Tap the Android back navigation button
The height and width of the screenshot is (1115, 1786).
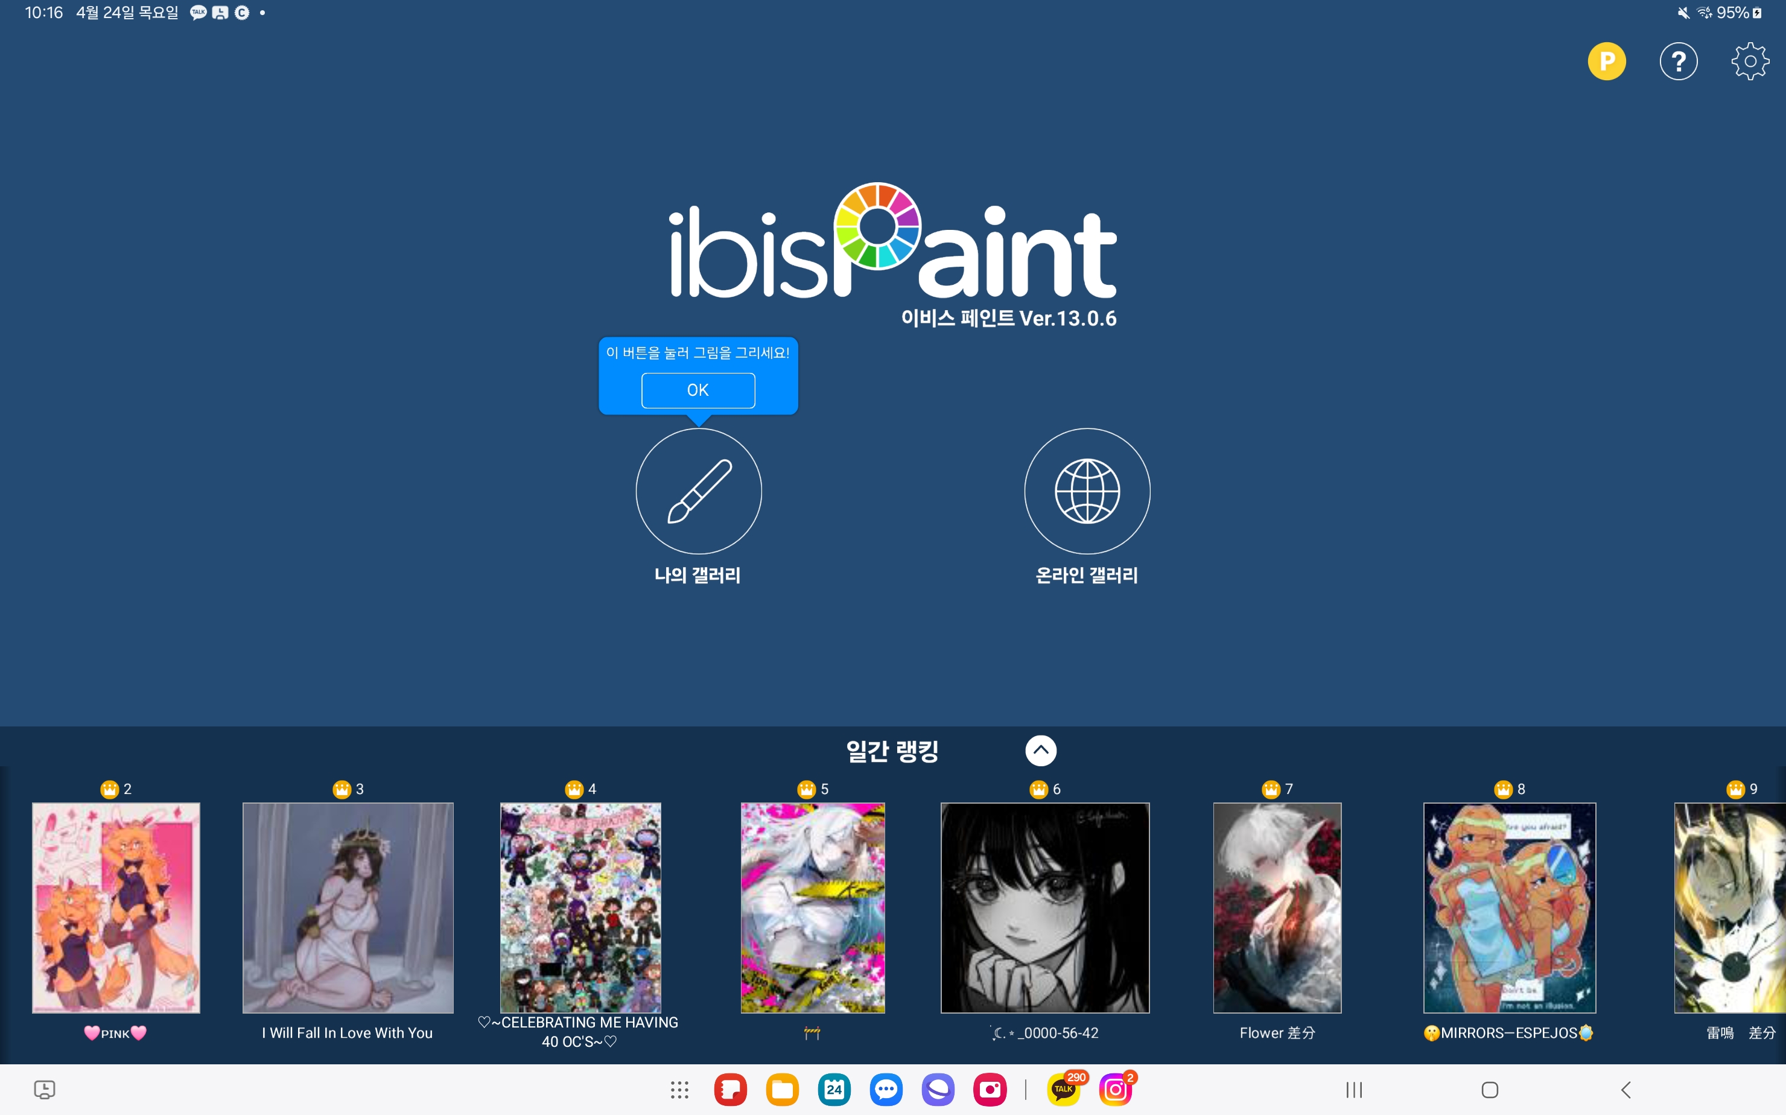[1626, 1089]
